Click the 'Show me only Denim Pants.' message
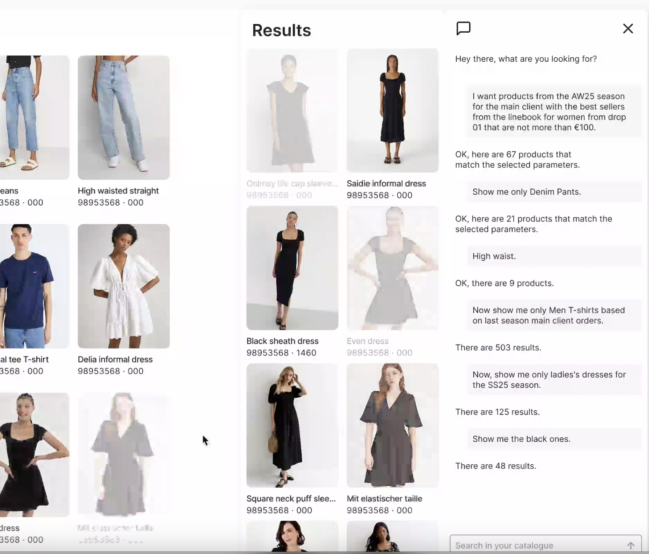 click(554, 192)
